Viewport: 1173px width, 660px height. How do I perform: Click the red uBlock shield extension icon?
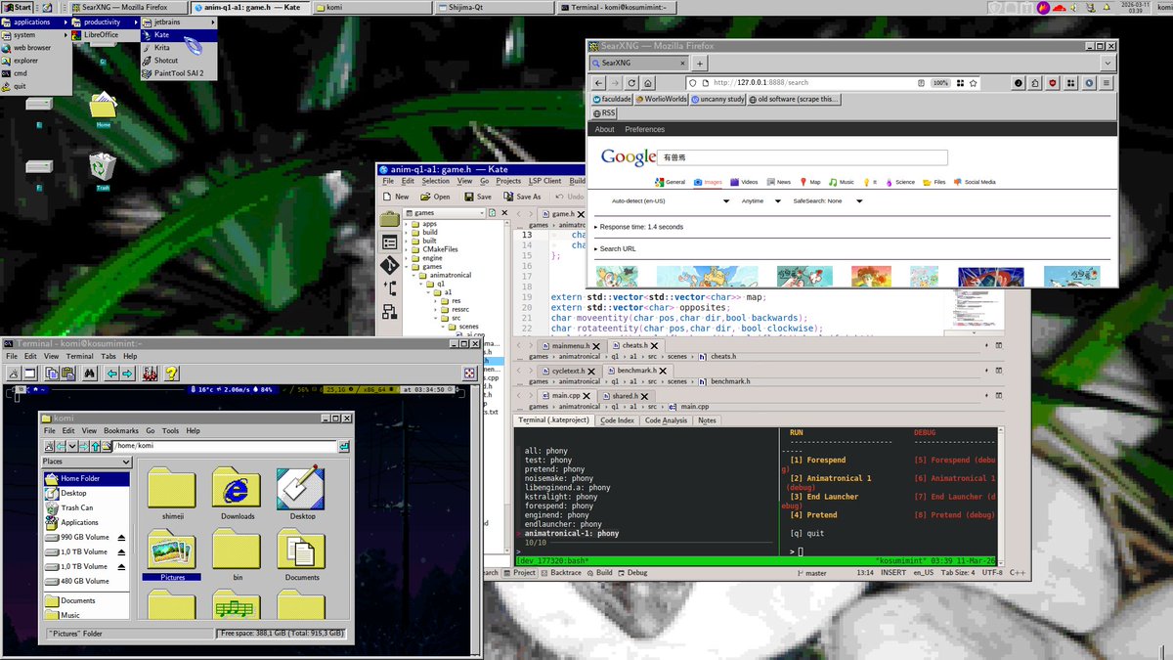[x=1054, y=83]
